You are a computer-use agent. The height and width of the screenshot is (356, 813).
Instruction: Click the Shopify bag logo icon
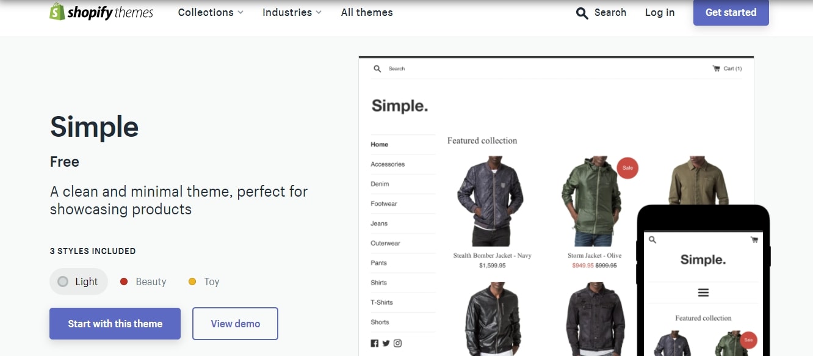pyautogui.click(x=57, y=12)
